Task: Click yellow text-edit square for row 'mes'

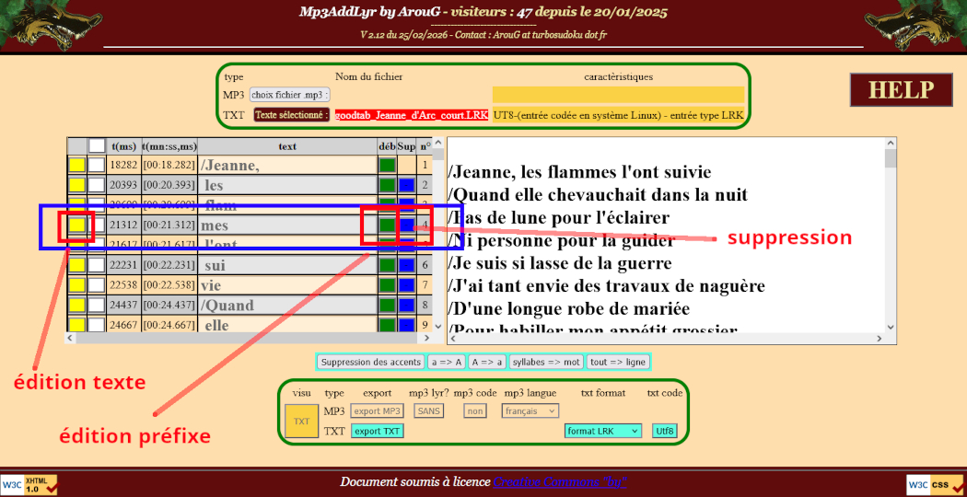Action: (76, 225)
